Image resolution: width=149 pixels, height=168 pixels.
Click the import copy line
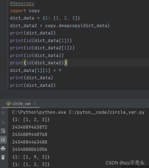pos(25,11)
